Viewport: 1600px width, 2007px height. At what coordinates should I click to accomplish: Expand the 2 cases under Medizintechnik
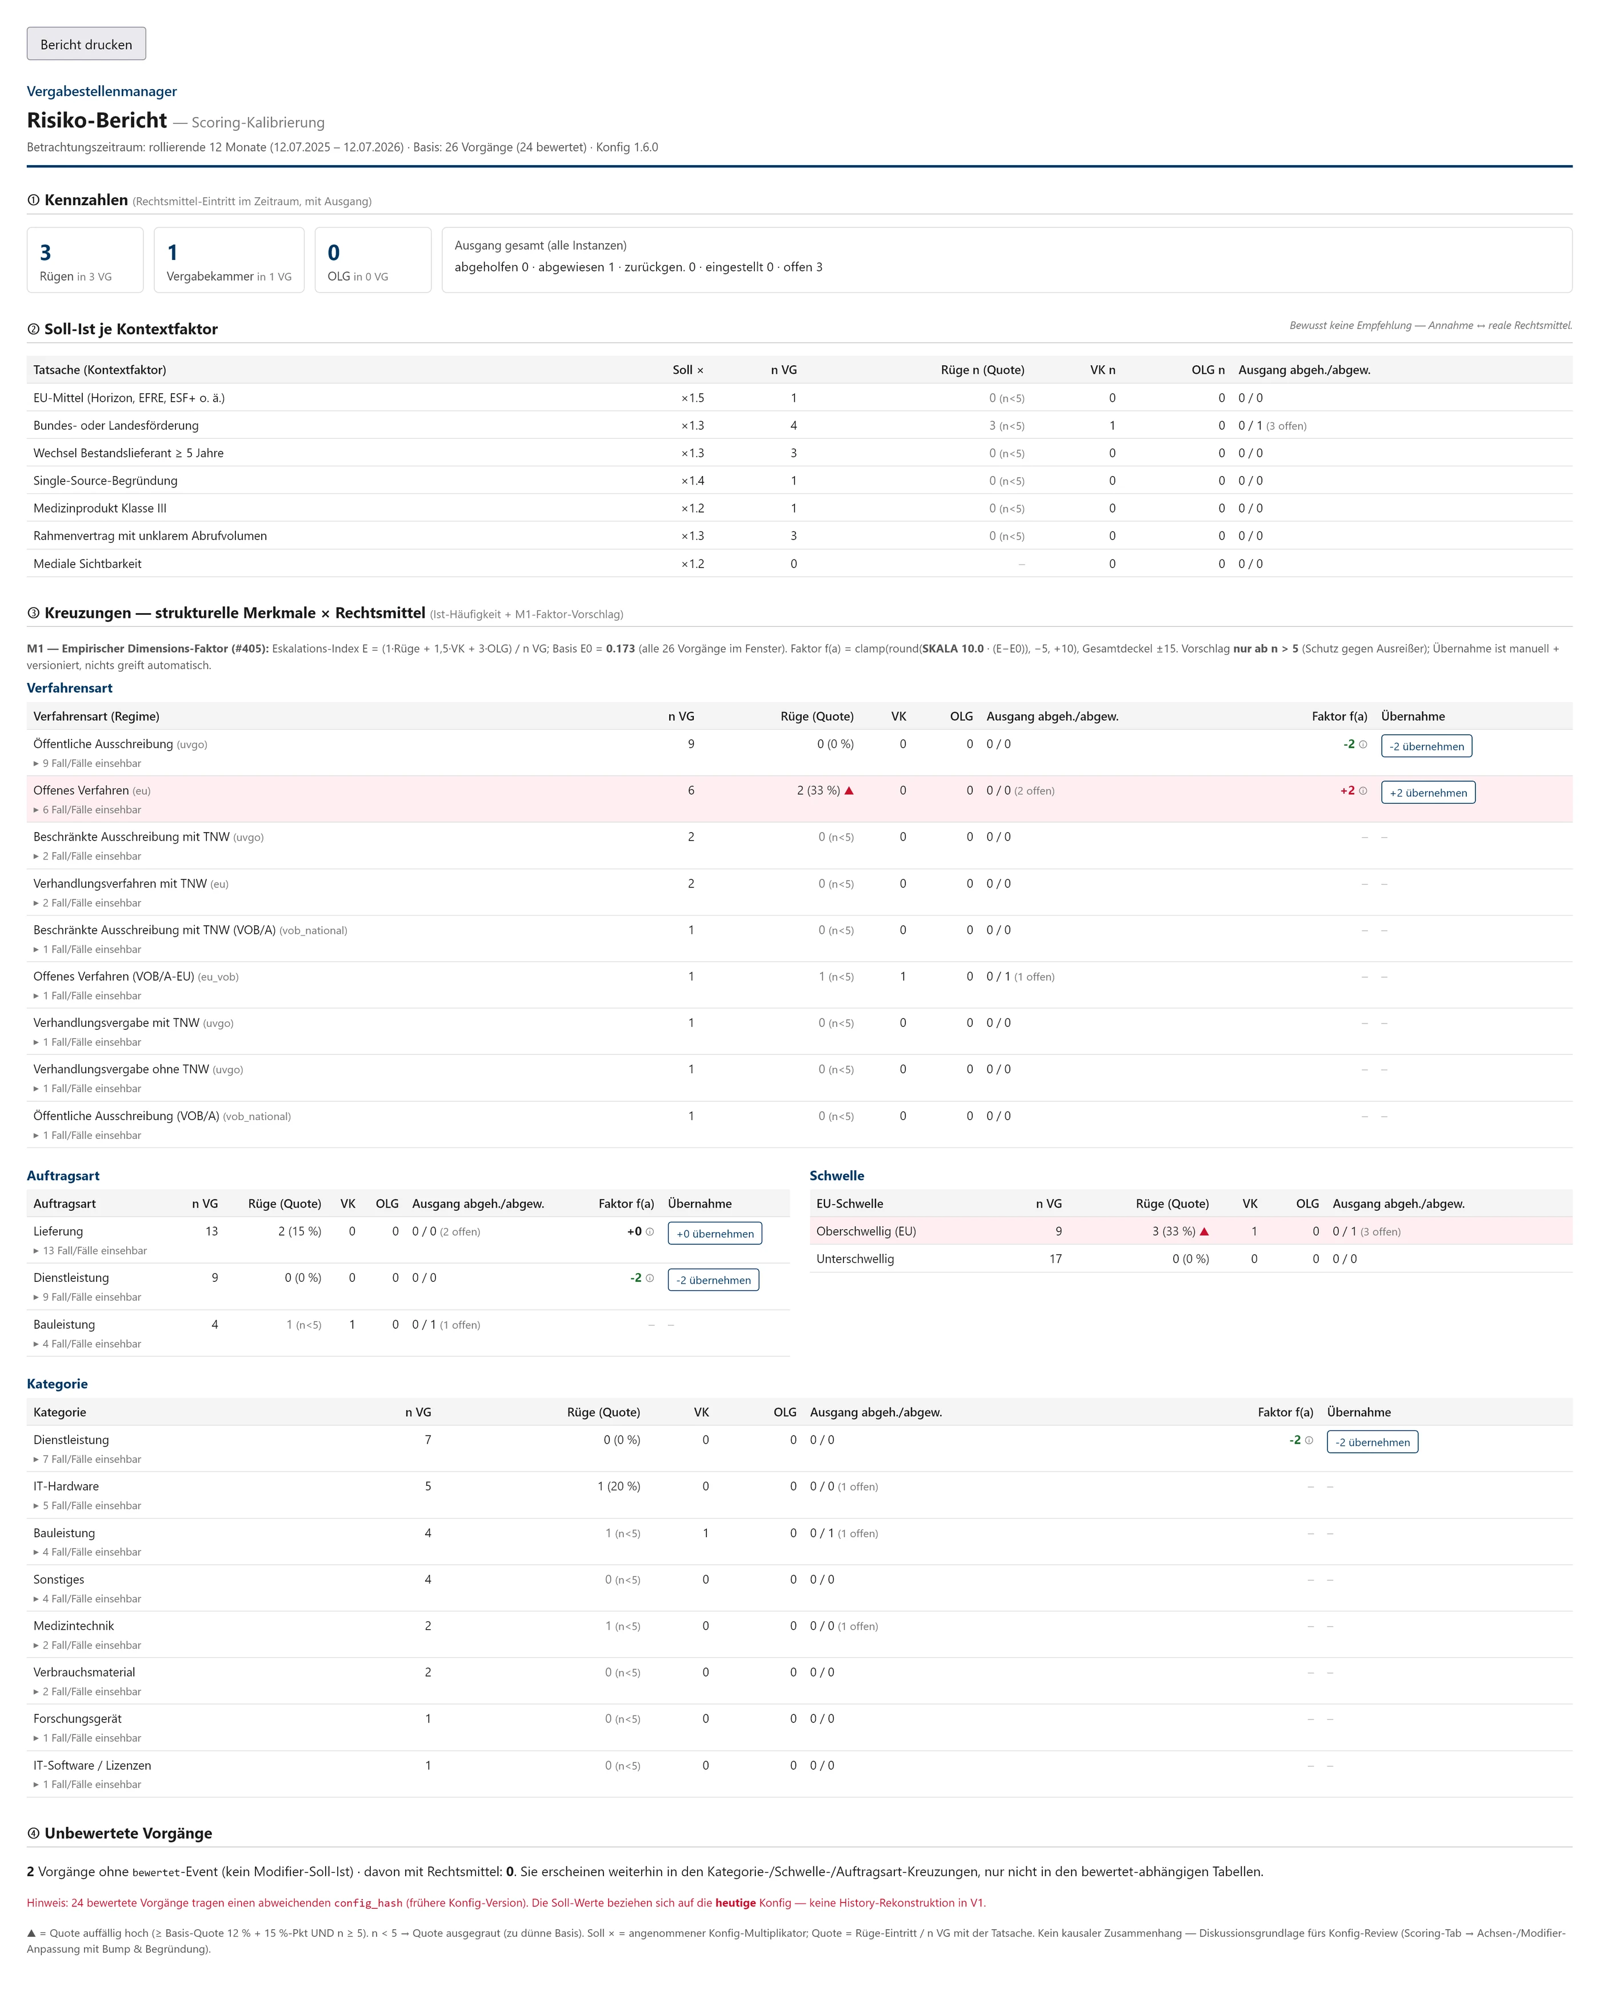tap(87, 1647)
